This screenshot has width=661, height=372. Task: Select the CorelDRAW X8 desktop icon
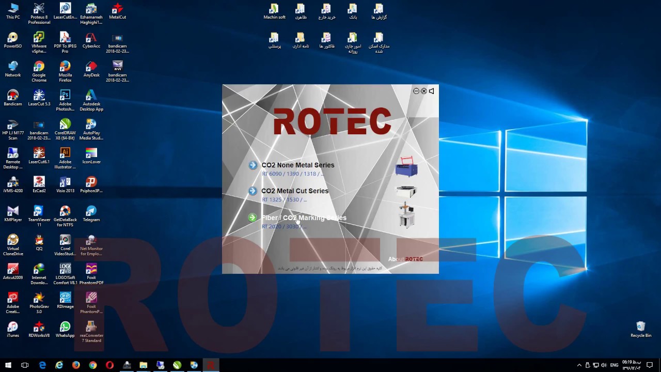point(65,130)
